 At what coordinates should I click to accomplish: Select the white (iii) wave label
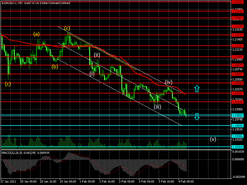(x=157, y=107)
